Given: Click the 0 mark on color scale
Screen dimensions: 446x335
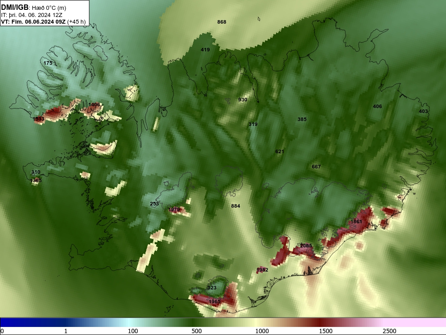Looking at the screenshot, I should [2, 331].
